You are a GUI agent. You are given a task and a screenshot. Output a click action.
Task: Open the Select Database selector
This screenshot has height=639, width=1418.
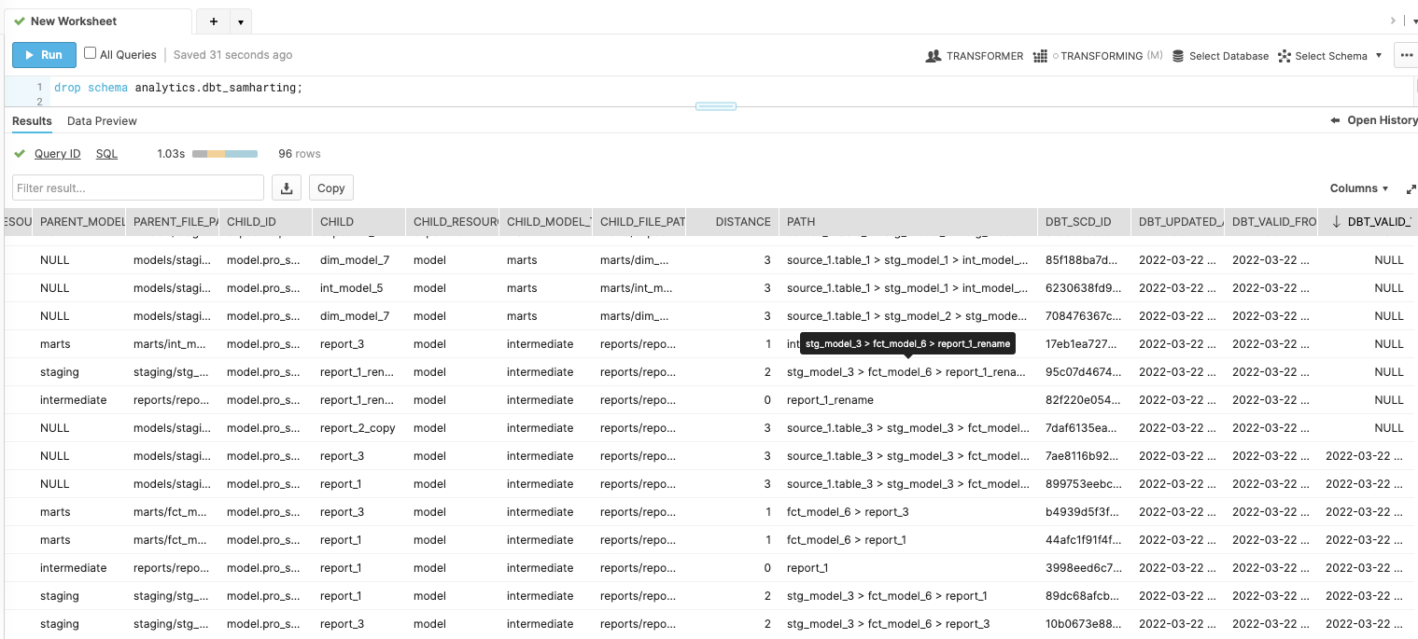[1220, 56]
